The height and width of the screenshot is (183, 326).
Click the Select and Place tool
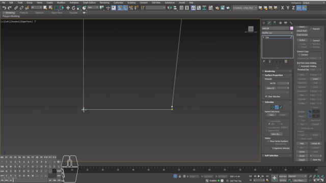click(x=84, y=8)
